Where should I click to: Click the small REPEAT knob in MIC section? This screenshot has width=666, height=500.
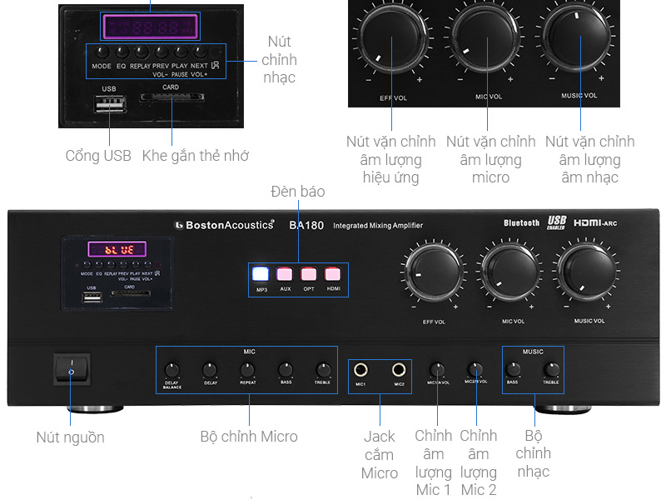tap(248, 369)
